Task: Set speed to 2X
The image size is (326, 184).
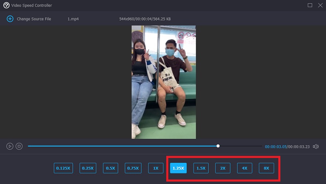Action: (x=222, y=168)
